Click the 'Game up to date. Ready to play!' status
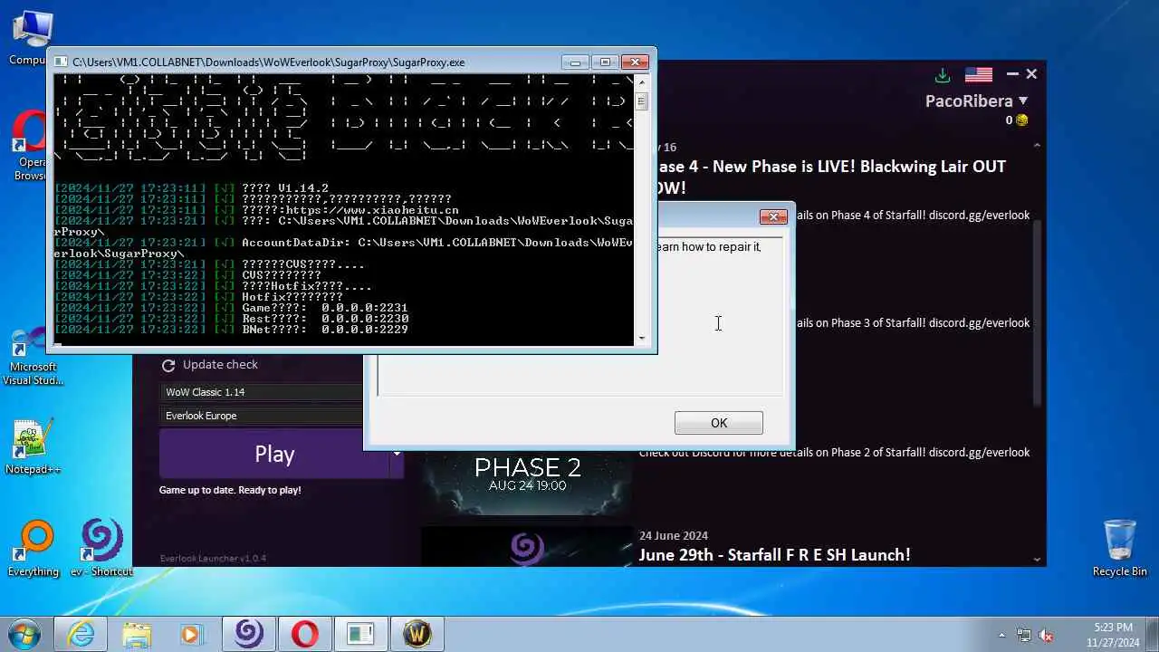The image size is (1159, 652). [x=230, y=490]
